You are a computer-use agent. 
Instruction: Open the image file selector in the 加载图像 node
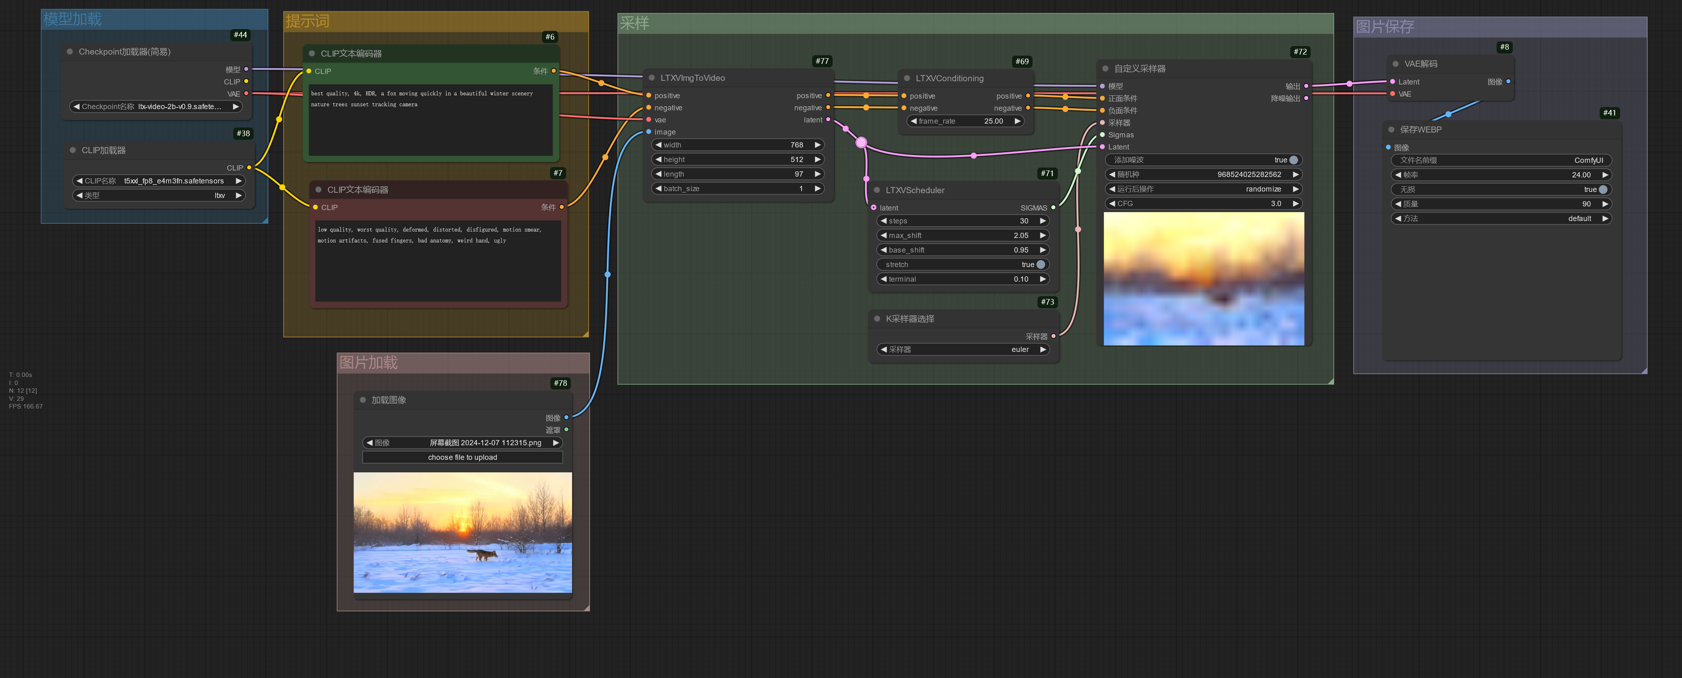[462, 443]
